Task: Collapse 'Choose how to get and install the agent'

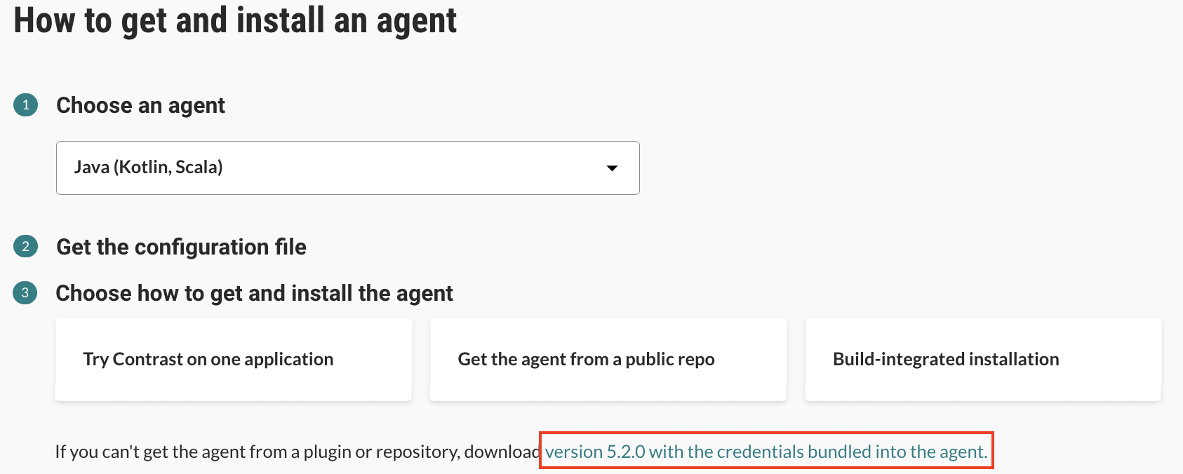Action: pos(254,293)
